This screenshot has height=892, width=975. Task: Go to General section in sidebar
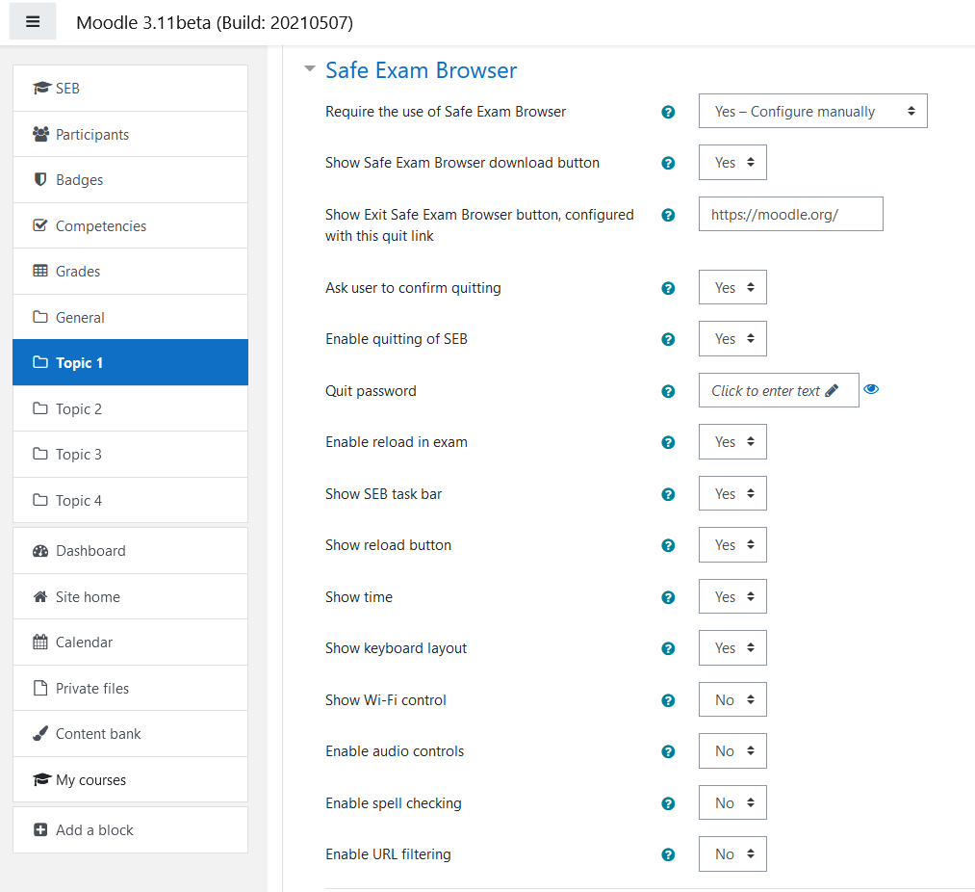pyautogui.click(x=130, y=318)
